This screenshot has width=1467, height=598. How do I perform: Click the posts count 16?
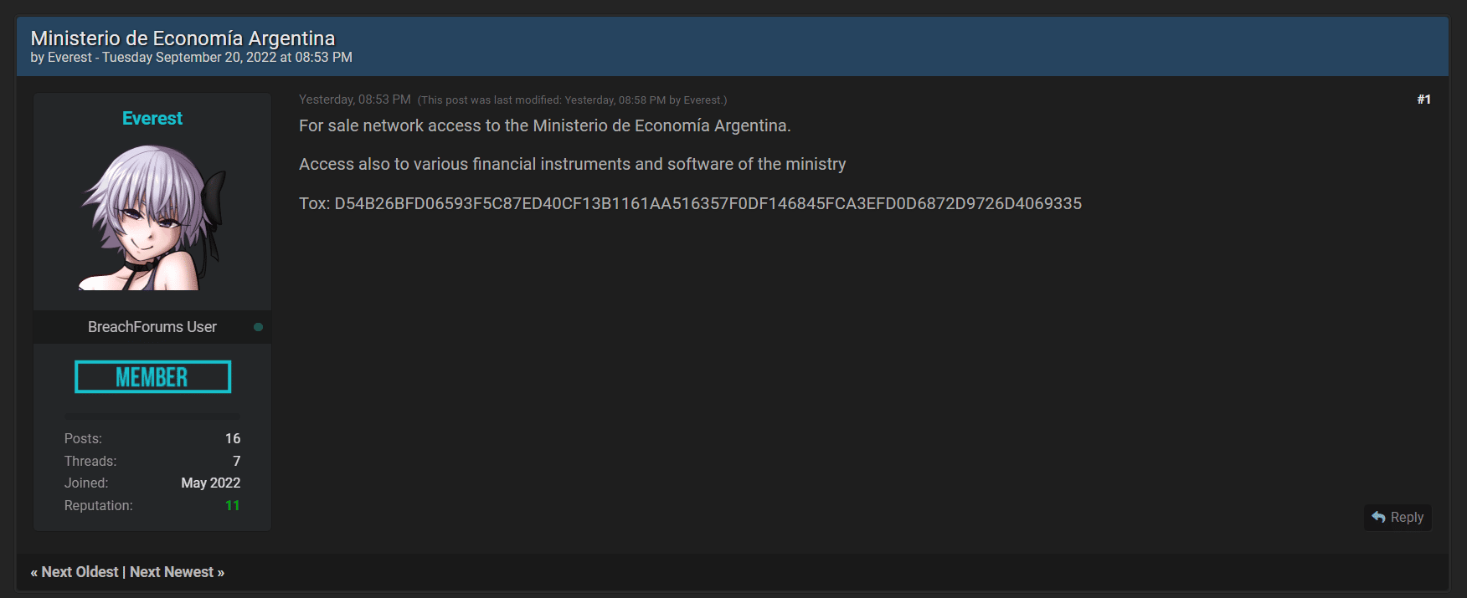click(233, 438)
